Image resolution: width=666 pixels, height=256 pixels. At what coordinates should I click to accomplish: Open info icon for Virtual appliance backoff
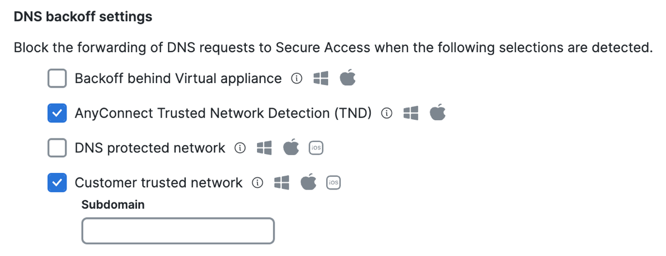[297, 79]
